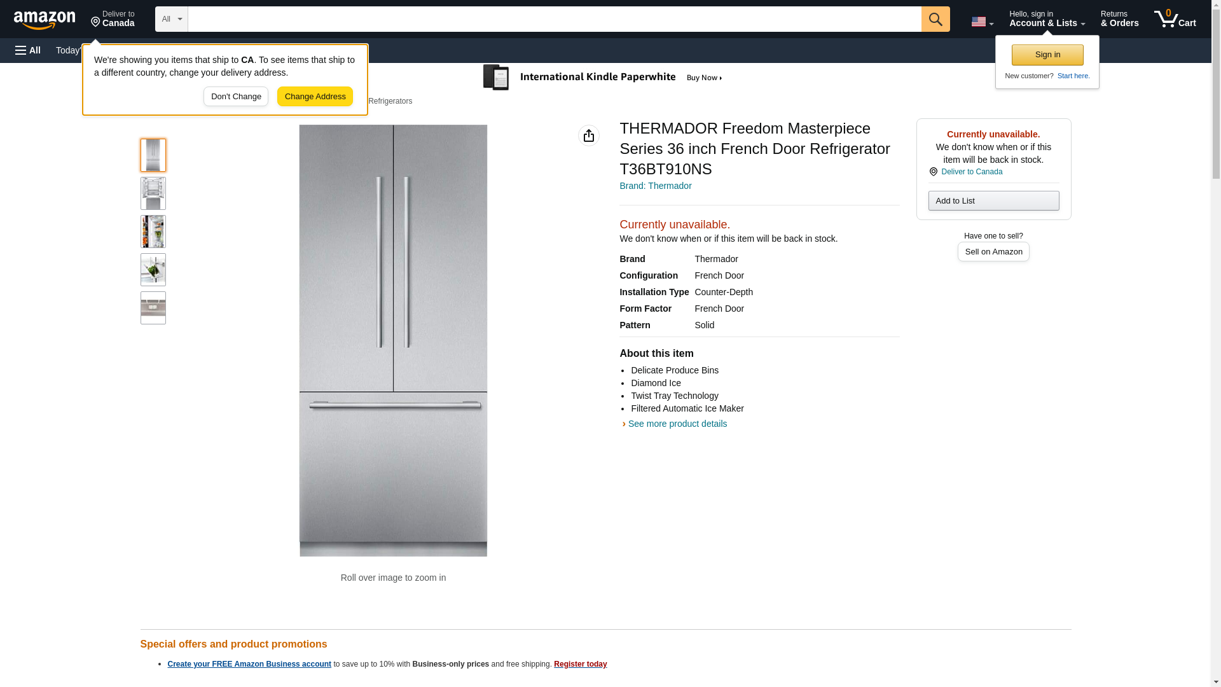Screen dimensions: 1221x687
Task: Open the shopping cart icon
Action: 1175,19
